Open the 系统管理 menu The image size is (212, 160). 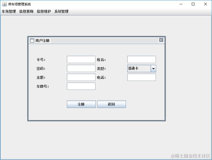61,11
